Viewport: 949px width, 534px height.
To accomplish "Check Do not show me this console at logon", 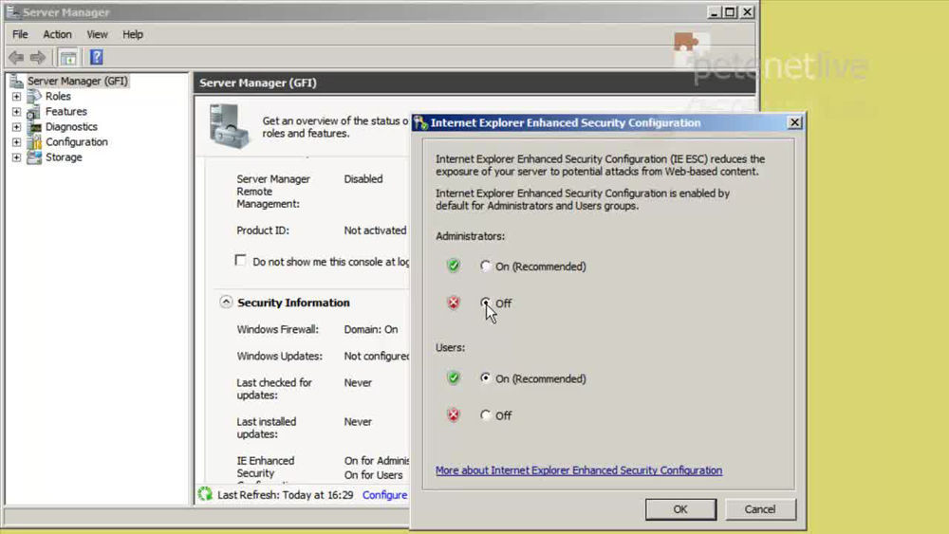I will pos(240,260).
